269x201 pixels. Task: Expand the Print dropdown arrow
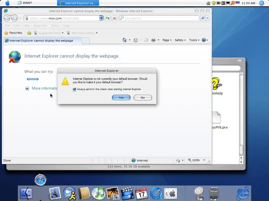pos(158,40)
